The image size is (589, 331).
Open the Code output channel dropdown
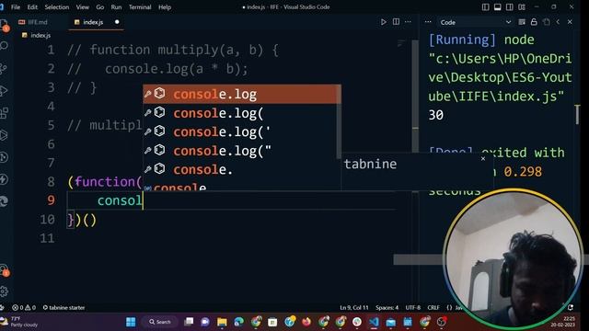(x=476, y=22)
